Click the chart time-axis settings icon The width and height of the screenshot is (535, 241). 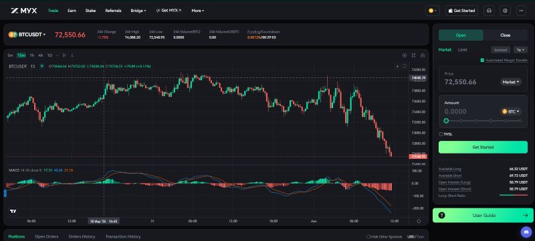coord(419,221)
